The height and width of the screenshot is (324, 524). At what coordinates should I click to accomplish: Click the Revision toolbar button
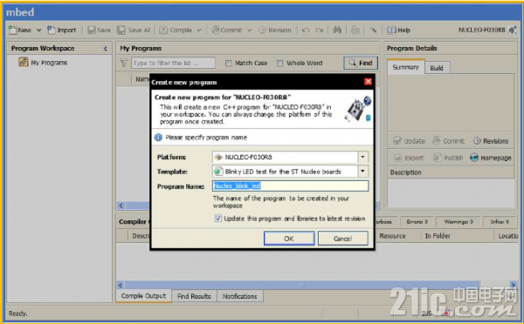[x=275, y=30]
